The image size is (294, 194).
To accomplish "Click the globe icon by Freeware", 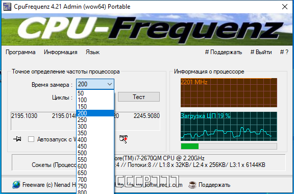I will tap(16, 185).
